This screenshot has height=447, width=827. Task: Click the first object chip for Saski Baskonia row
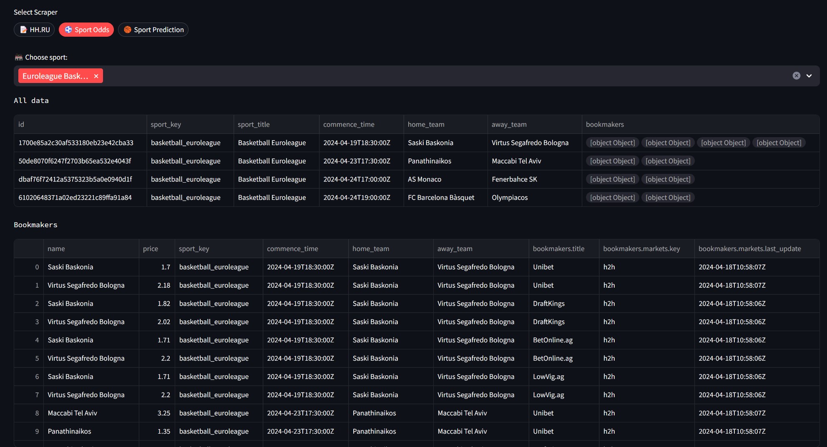[x=612, y=143]
